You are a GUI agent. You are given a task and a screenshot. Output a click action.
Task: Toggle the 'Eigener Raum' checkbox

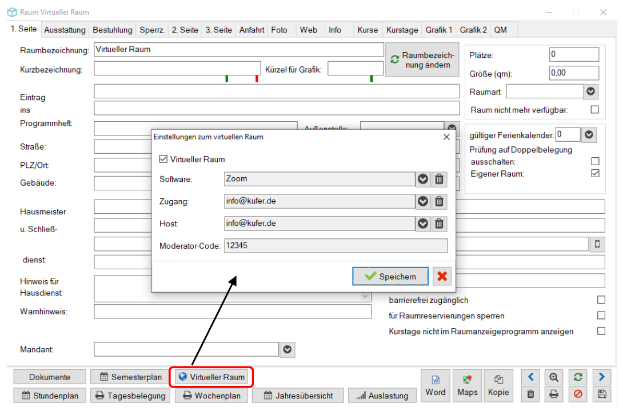click(x=595, y=173)
